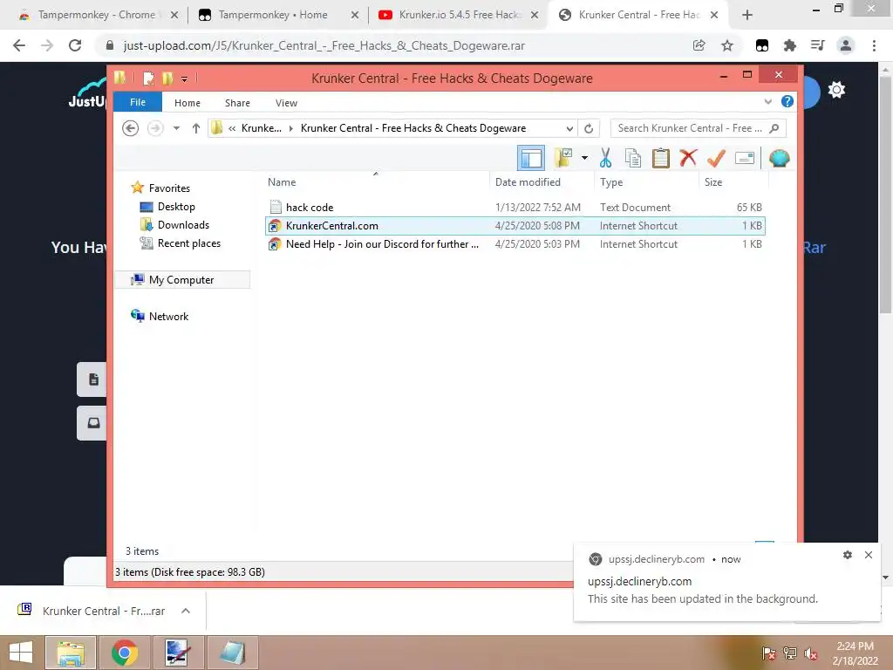The width and height of the screenshot is (893, 670).
Task: Click the Paste clipboard icon
Action: [661, 158]
